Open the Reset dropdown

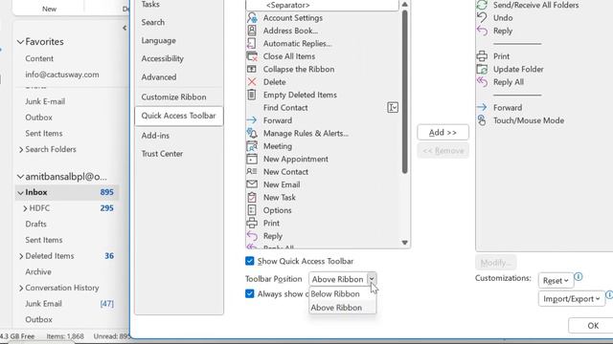click(556, 280)
